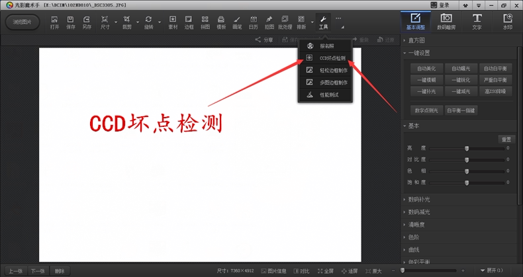Viewport: 523px width, 277px height.
Task: Select the 裁剪 crop tool
Action: point(126,22)
